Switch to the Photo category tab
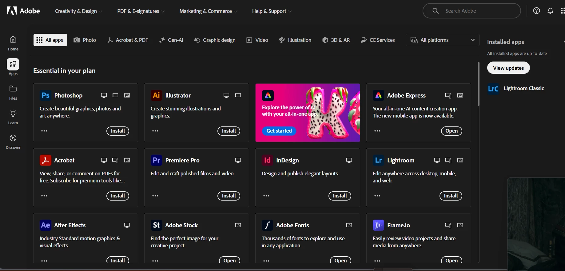This screenshot has height=271, width=565. click(x=85, y=40)
